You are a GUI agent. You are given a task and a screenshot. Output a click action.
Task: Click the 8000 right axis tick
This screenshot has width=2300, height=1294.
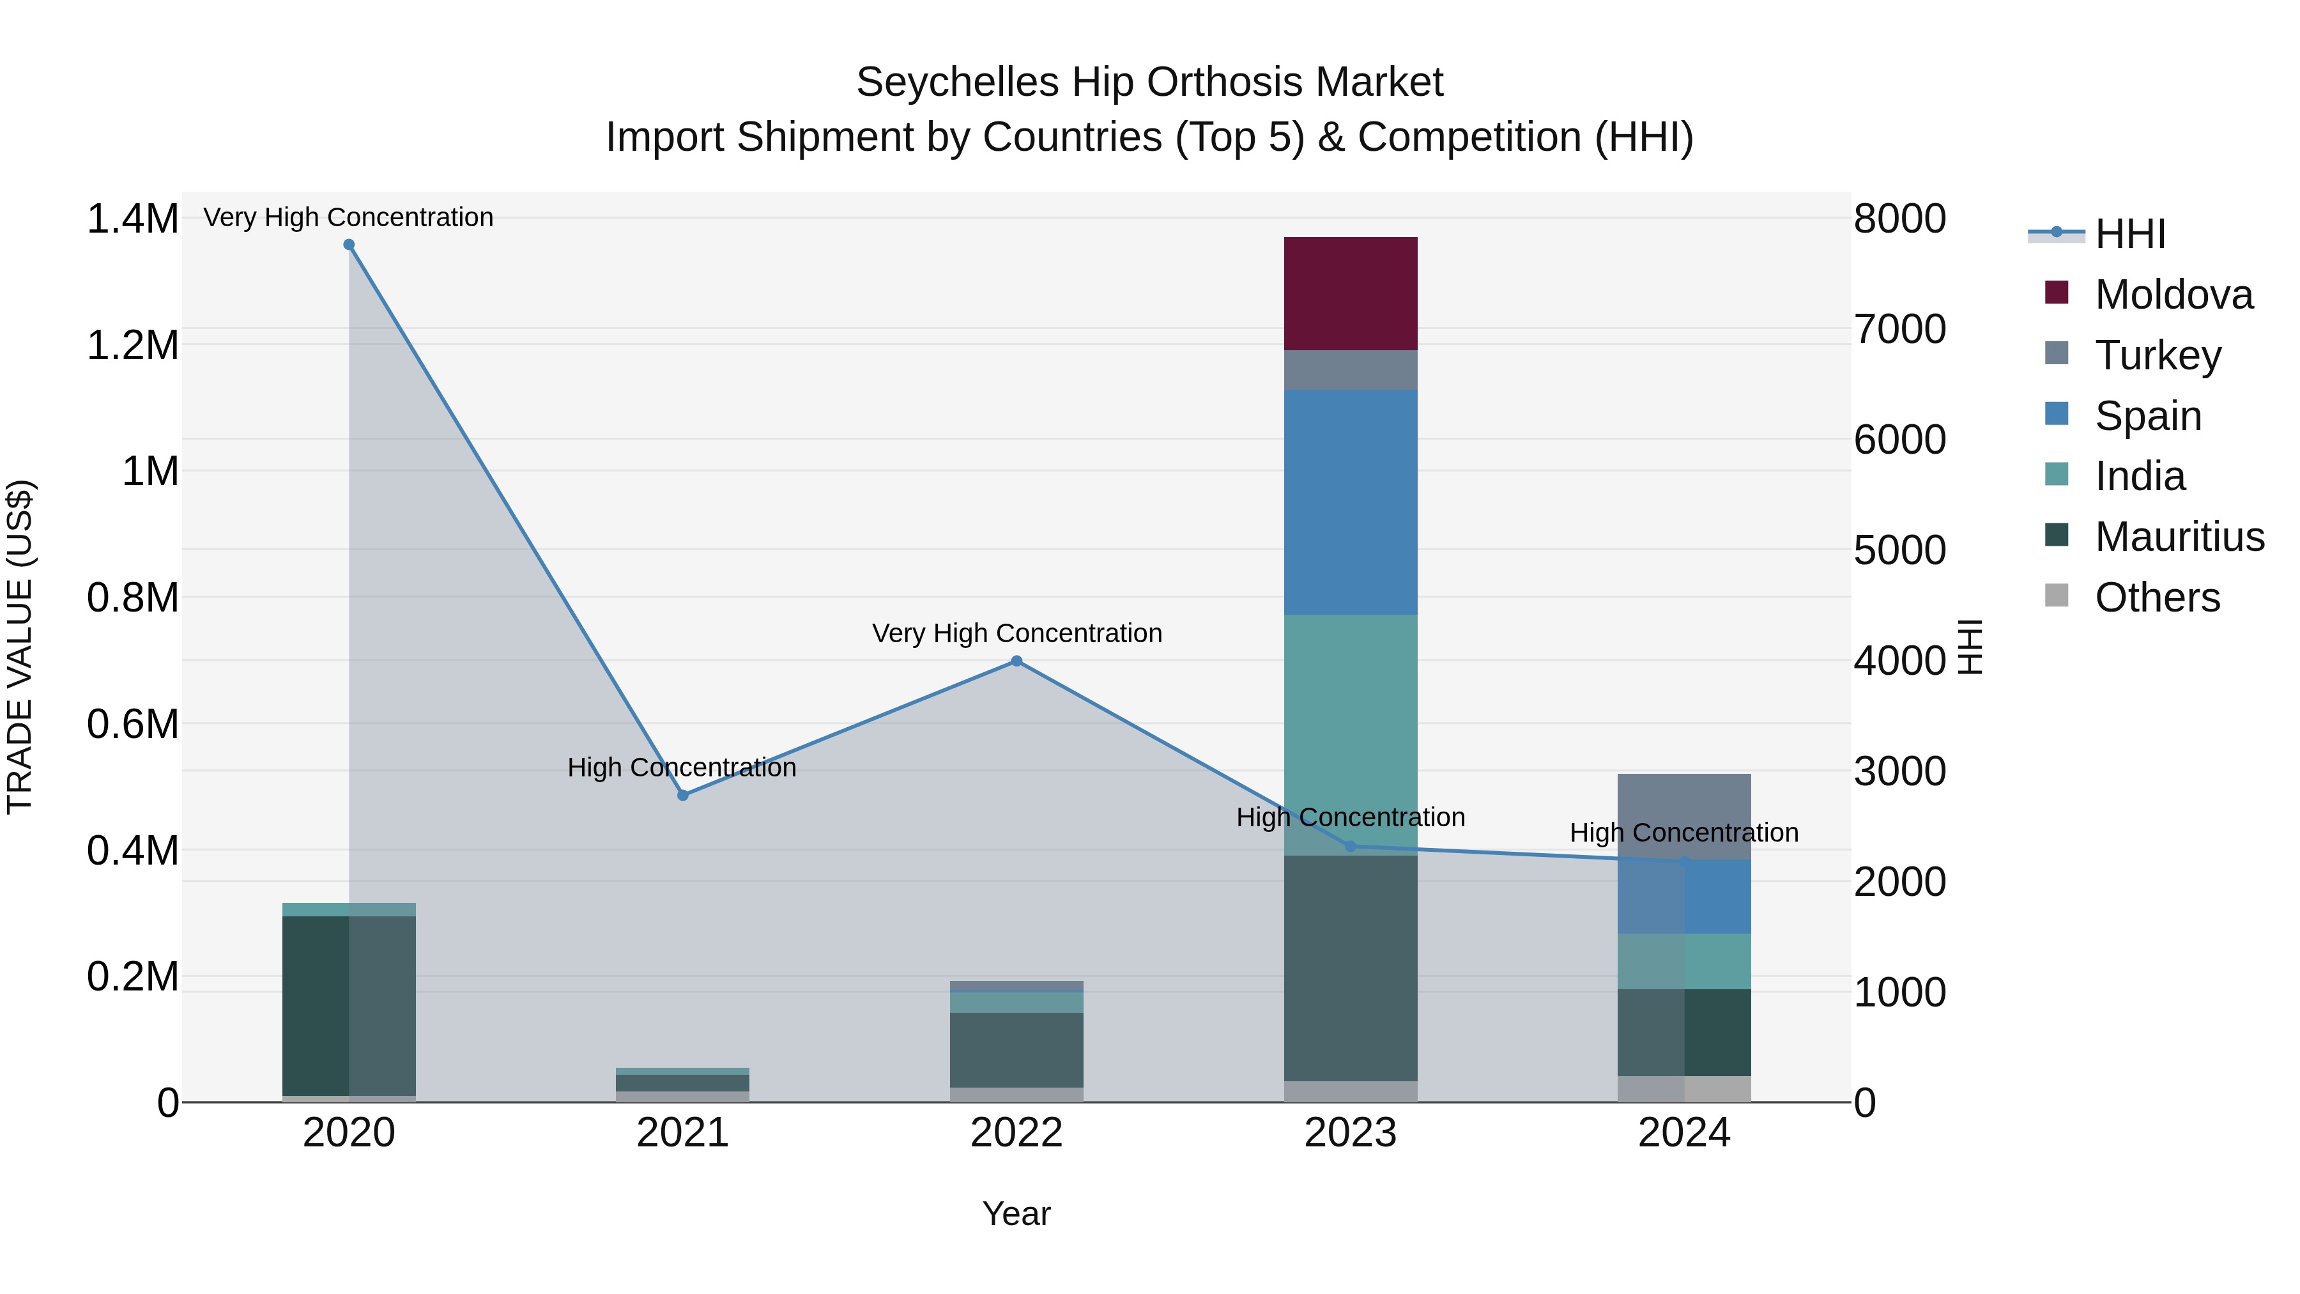click(x=1900, y=219)
